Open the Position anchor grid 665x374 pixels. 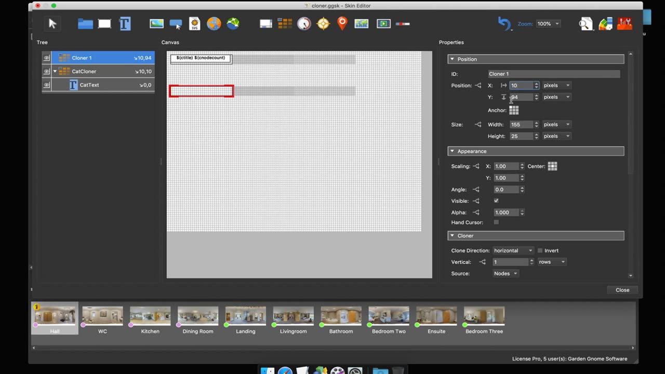514,110
